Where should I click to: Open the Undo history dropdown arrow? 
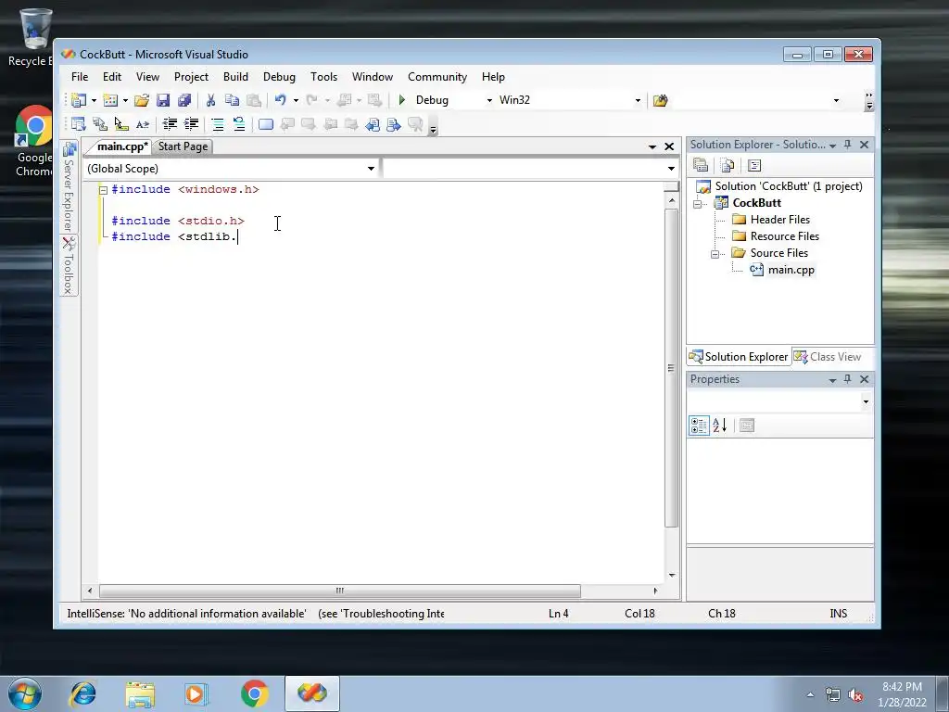click(296, 100)
